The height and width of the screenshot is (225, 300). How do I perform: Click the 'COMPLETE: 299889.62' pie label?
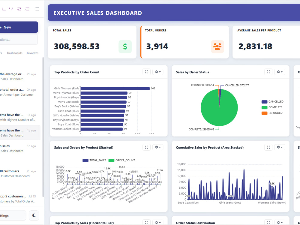point(201,129)
